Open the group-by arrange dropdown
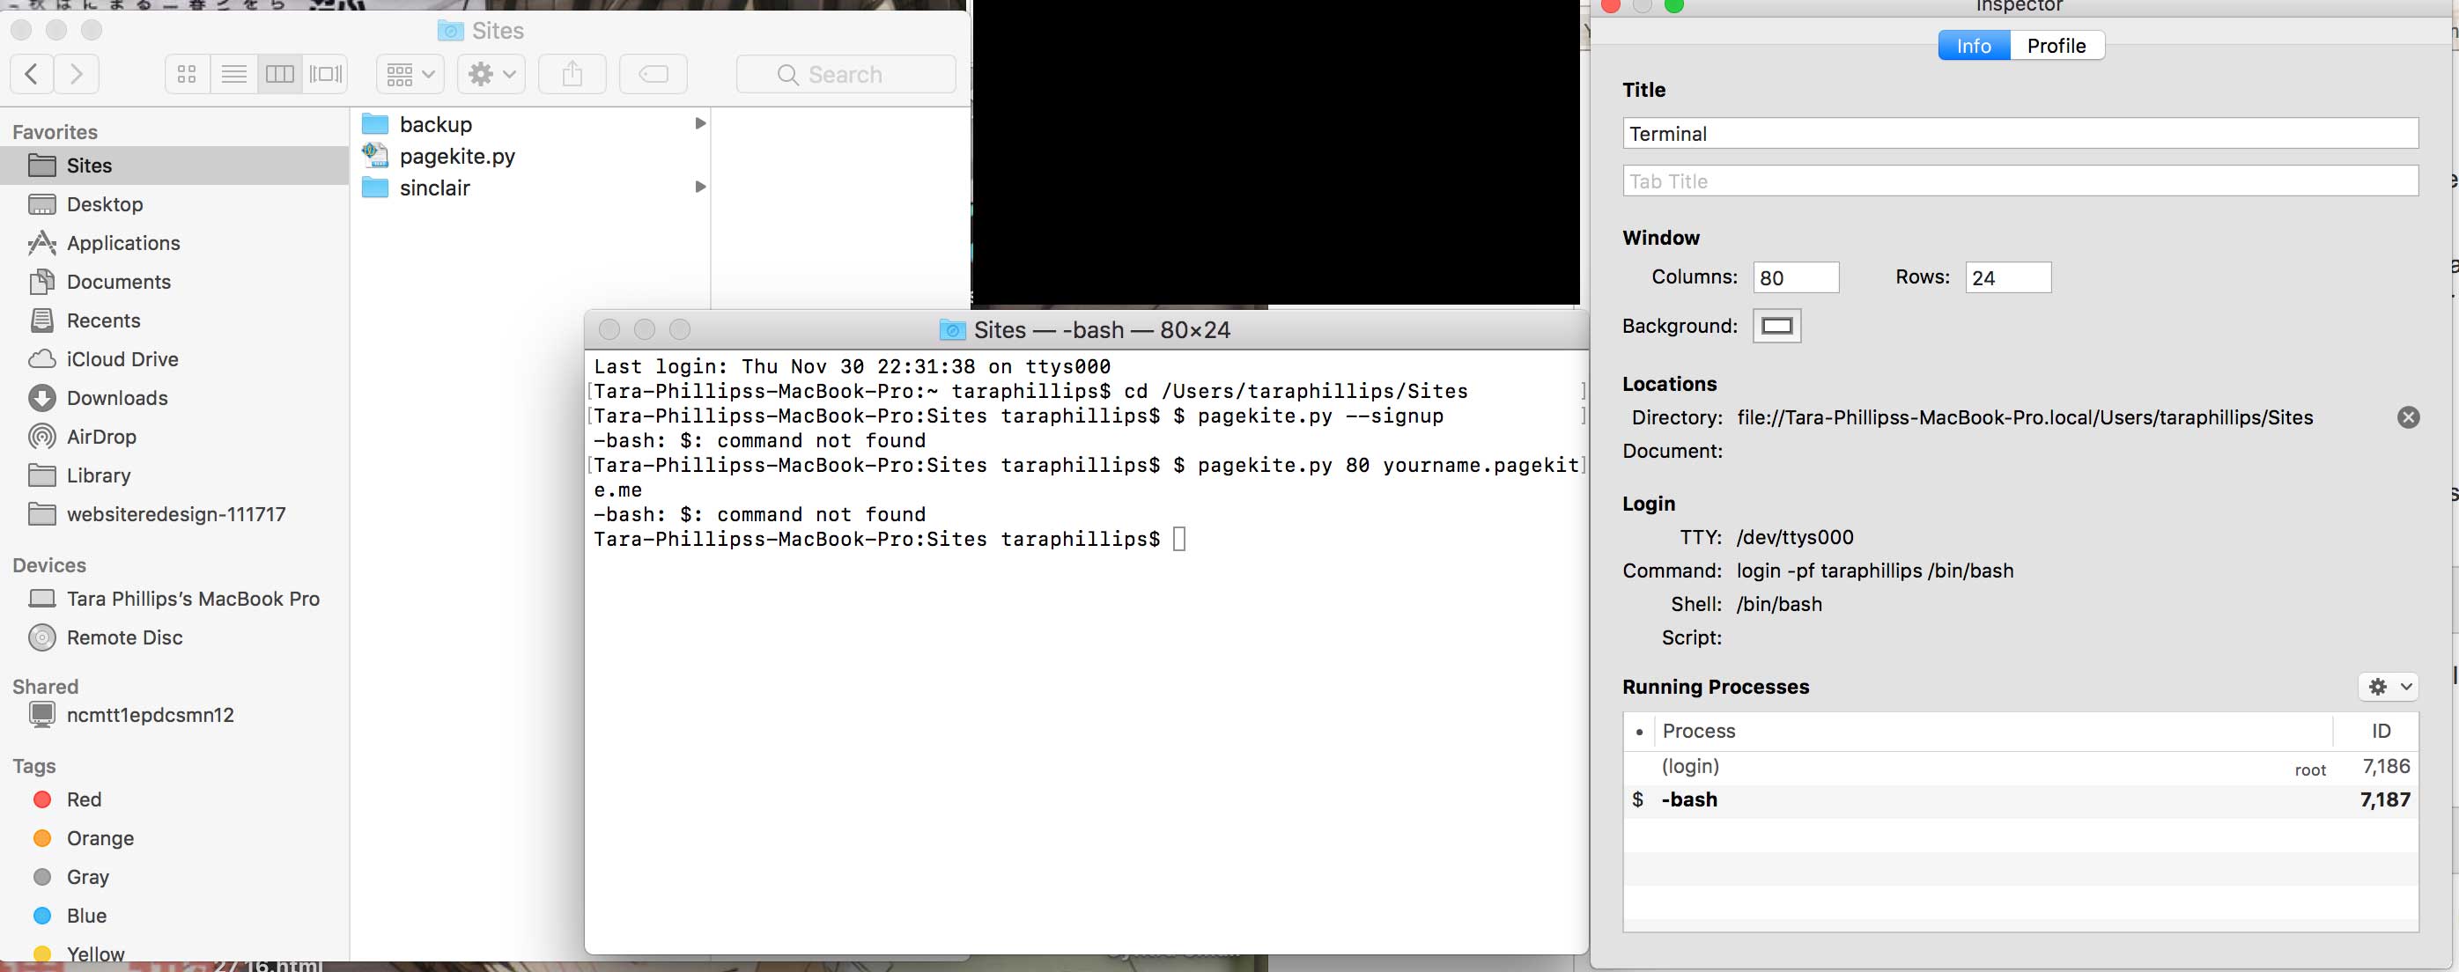This screenshot has width=2459, height=972. point(410,75)
